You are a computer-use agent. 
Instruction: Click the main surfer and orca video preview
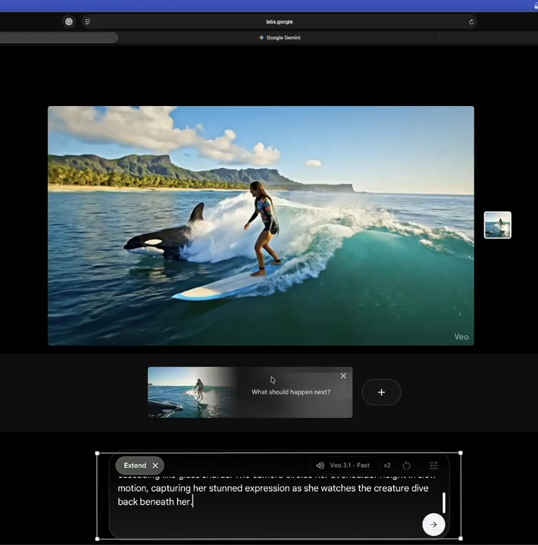pos(261,226)
